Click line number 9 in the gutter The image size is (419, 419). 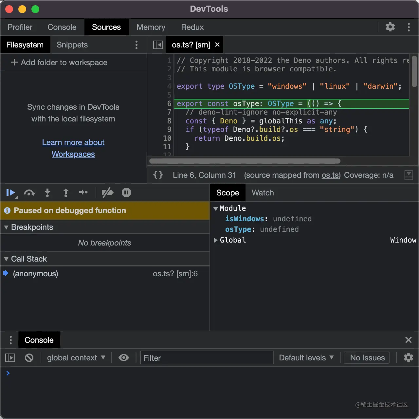pyautogui.click(x=169, y=130)
